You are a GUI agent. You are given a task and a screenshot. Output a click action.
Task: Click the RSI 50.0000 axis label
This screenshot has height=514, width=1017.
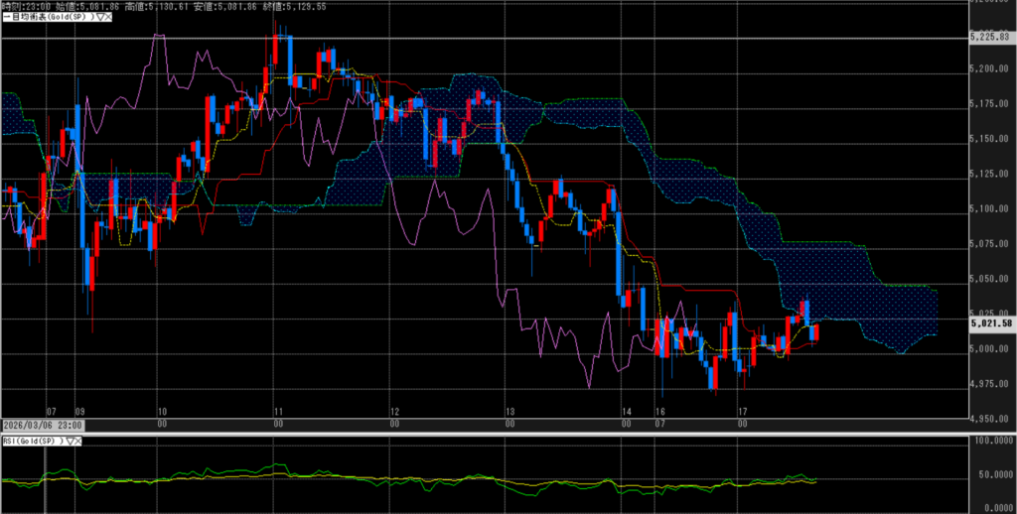pos(991,474)
